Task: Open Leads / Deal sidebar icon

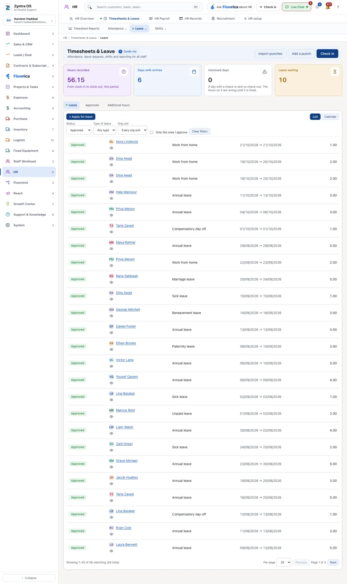Action: point(8,55)
